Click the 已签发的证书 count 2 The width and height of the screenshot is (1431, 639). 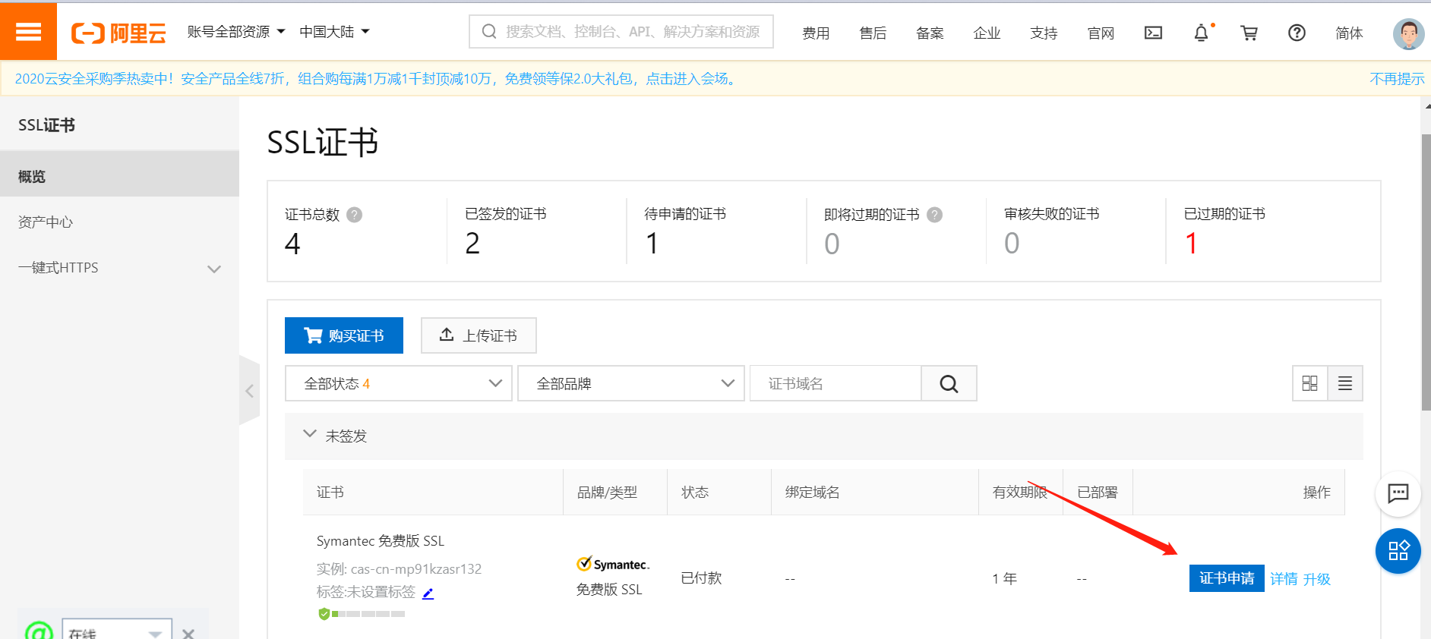point(472,244)
